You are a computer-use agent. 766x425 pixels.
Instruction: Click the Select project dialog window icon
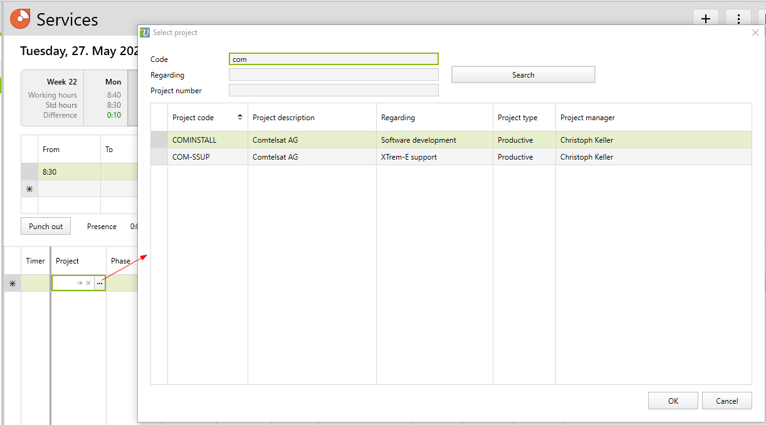tap(145, 33)
